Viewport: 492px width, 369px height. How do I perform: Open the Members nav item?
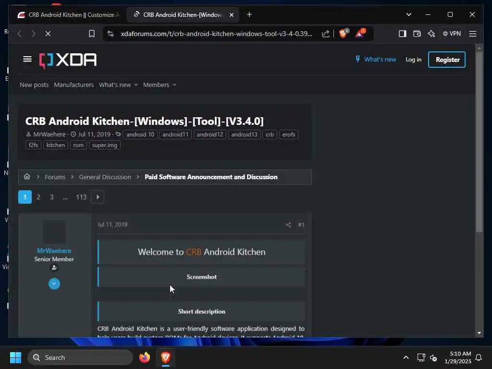(156, 85)
